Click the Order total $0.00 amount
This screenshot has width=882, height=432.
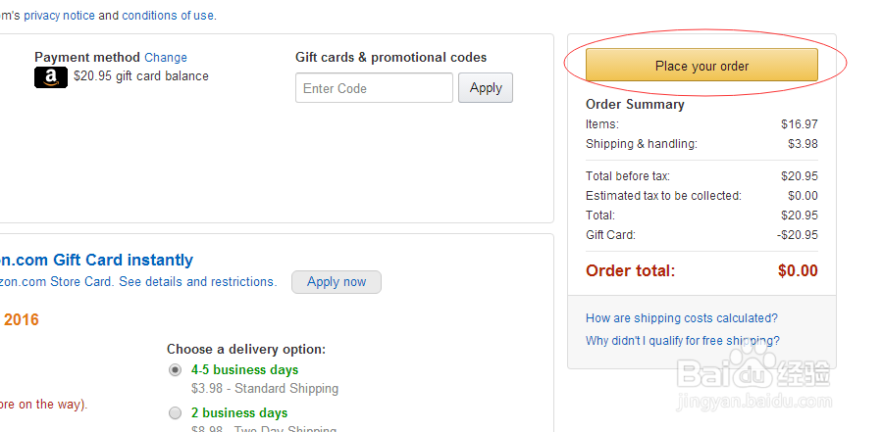click(797, 271)
